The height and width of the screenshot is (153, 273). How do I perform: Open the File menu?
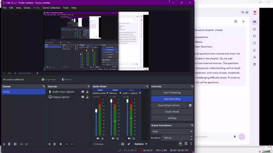point(5,8)
